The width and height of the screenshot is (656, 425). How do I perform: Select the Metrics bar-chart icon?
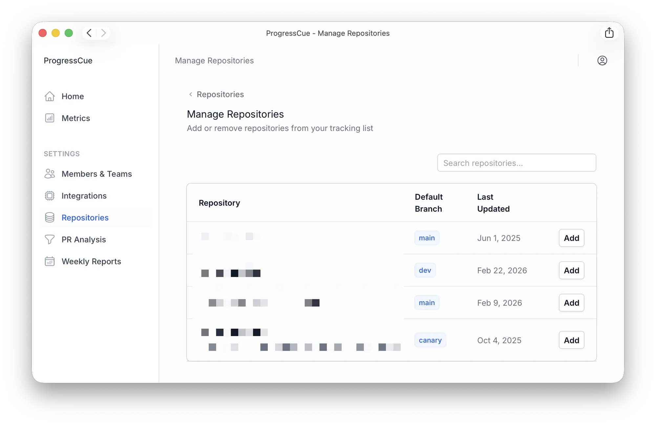49,118
